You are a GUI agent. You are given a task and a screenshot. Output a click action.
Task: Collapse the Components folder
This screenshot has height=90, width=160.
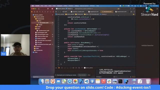[34, 19]
